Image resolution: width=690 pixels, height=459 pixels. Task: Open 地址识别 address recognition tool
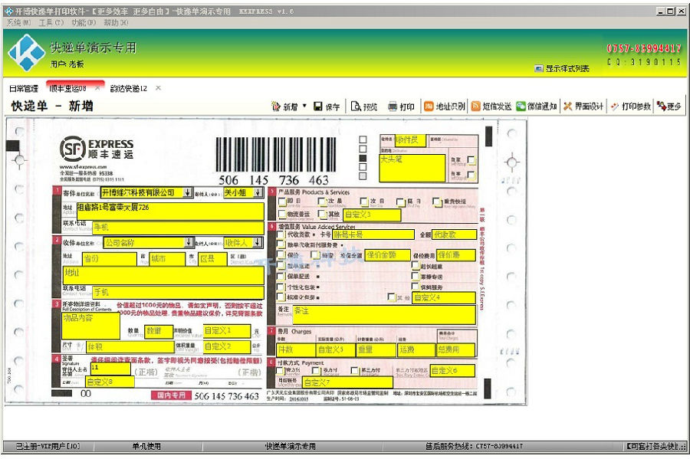coord(444,107)
